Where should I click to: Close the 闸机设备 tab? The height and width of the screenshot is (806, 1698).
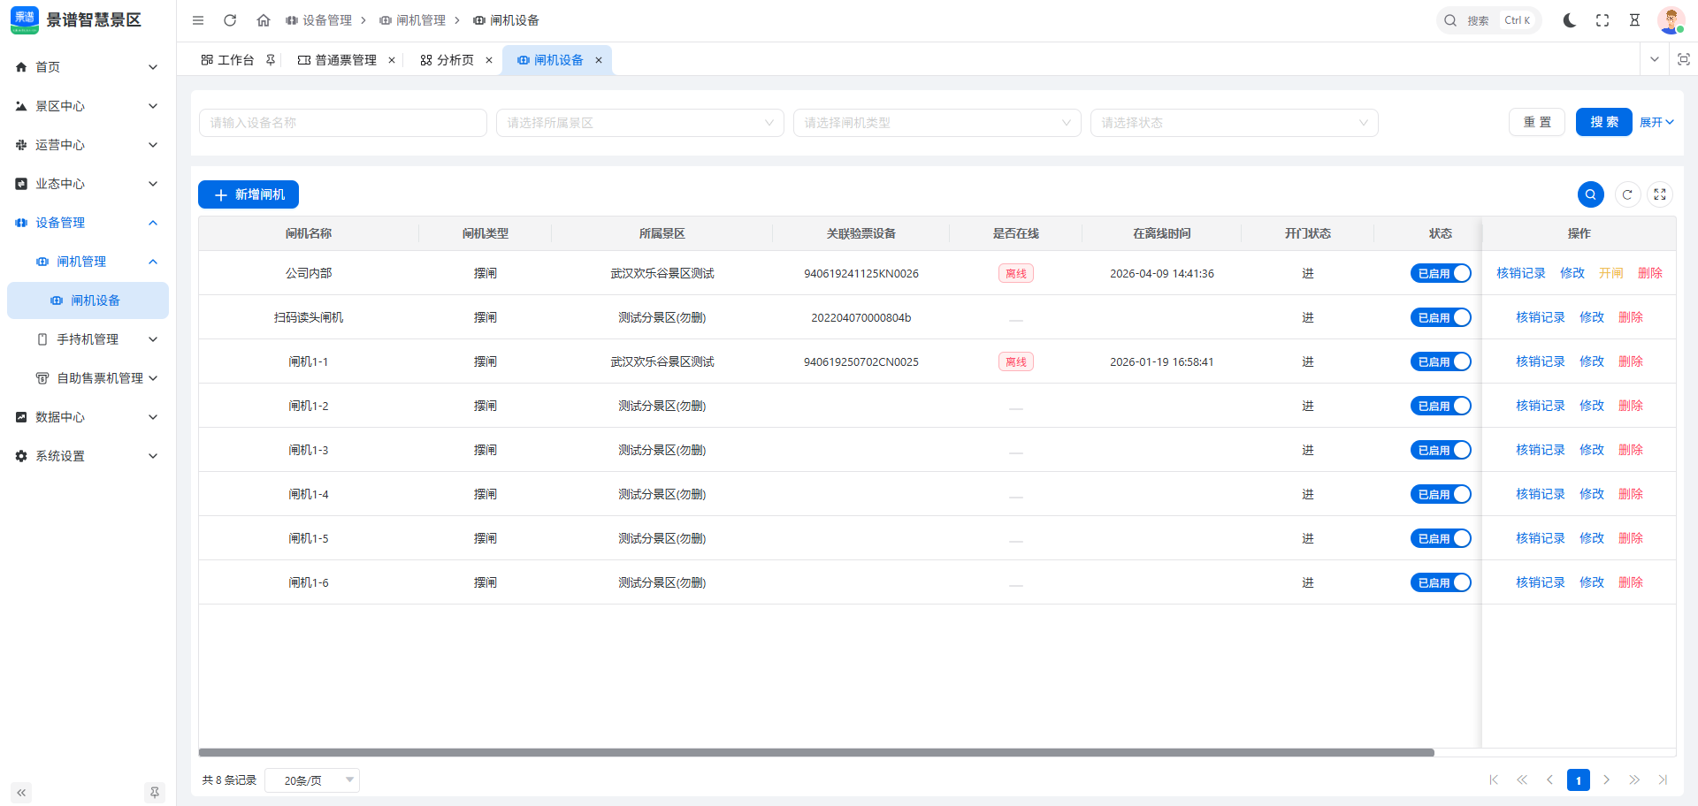599,60
